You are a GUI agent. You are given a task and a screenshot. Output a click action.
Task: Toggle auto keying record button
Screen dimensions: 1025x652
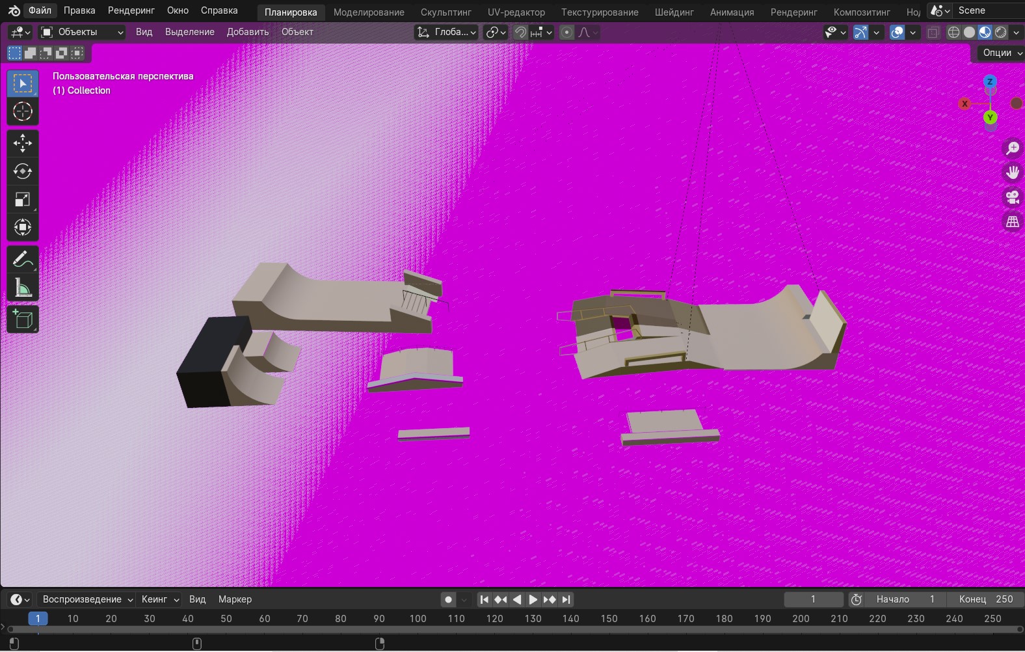448,599
